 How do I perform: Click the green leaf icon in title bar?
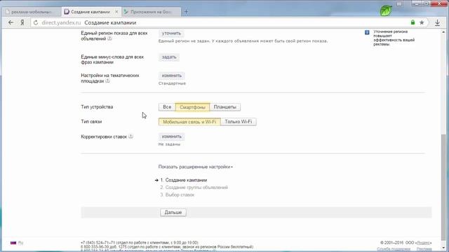point(386,10)
